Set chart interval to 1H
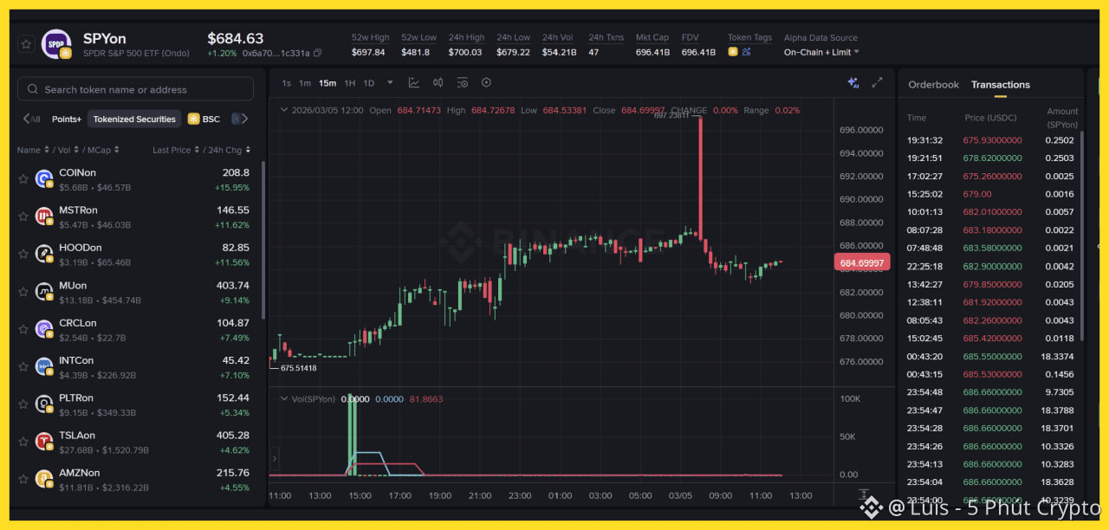The width and height of the screenshot is (1109, 530). 350,83
